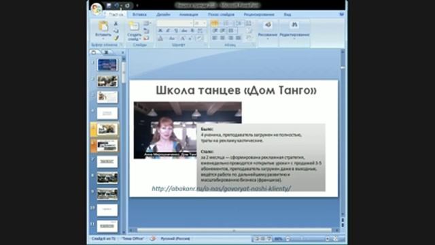The image size is (435, 245).
Task: Toggle Align text left
Action: click(215, 38)
